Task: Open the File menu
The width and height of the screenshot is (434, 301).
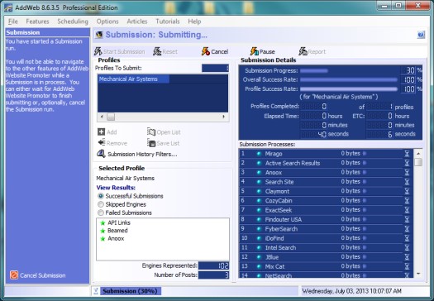Action: click(x=13, y=21)
